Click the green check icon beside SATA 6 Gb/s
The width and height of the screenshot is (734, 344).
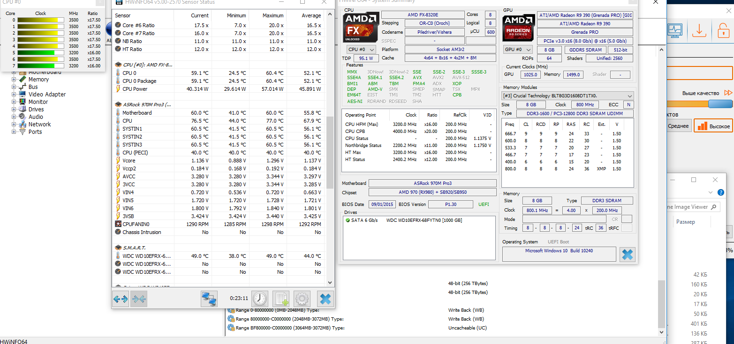point(348,220)
